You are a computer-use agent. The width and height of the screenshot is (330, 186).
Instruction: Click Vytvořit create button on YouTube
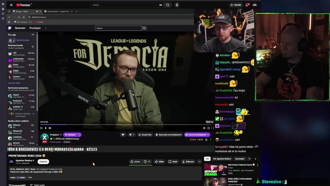[x=236, y=5]
